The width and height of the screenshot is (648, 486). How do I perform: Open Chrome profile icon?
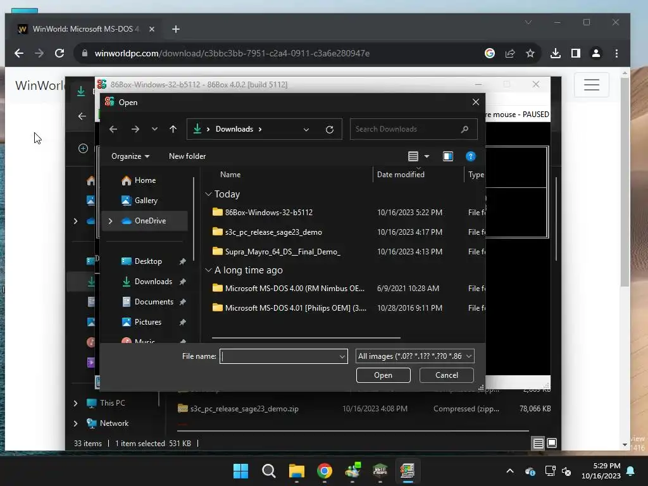(x=596, y=53)
